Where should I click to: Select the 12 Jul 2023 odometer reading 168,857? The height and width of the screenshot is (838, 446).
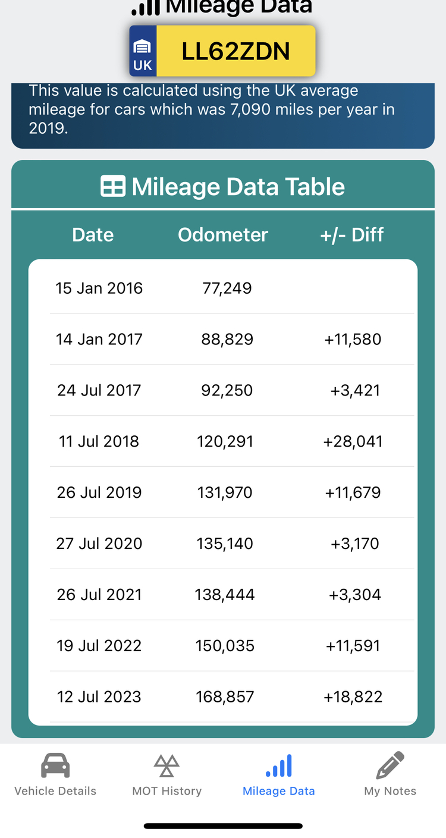225,696
